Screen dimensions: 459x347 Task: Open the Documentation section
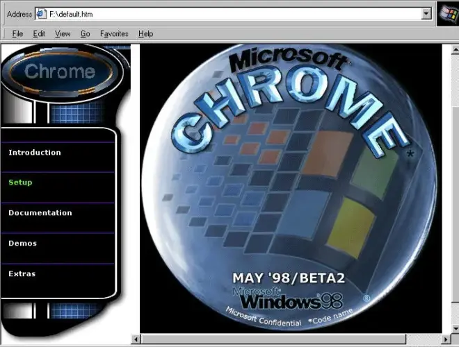click(x=40, y=213)
